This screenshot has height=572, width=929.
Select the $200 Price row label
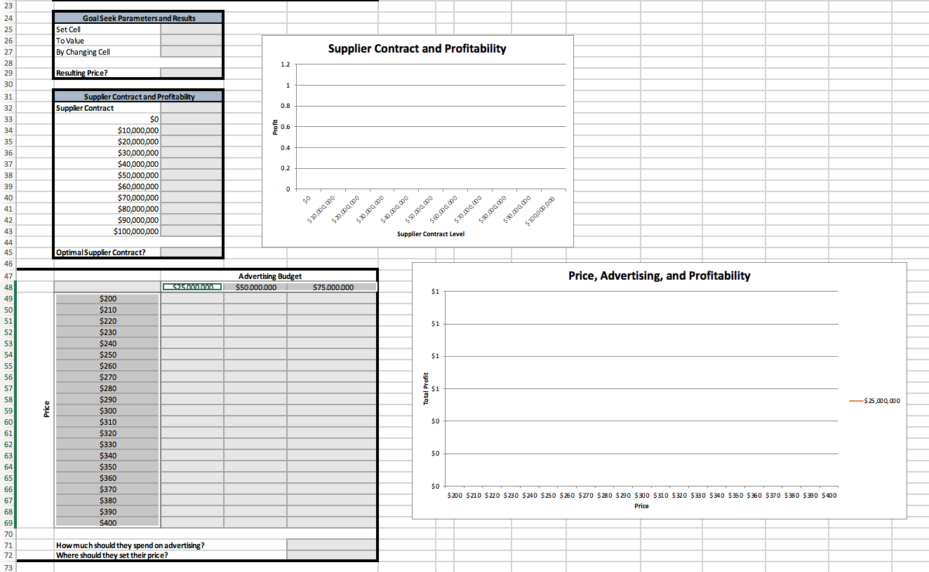pyautogui.click(x=107, y=298)
